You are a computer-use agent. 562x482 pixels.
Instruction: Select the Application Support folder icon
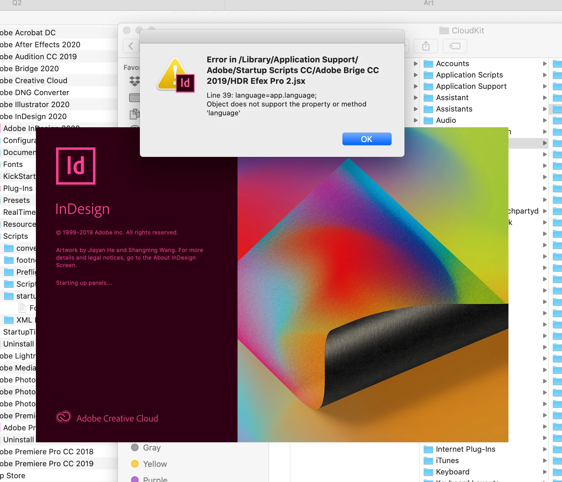(x=428, y=86)
